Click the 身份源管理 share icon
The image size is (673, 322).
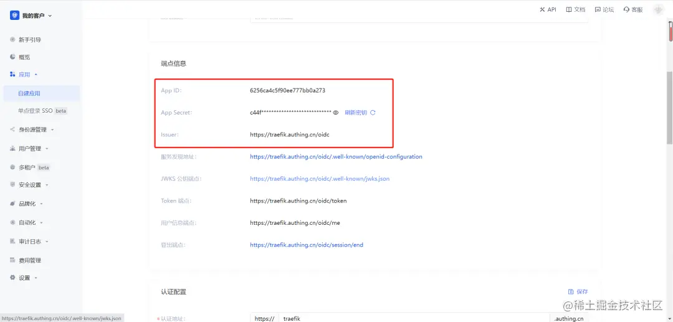point(12,129)
